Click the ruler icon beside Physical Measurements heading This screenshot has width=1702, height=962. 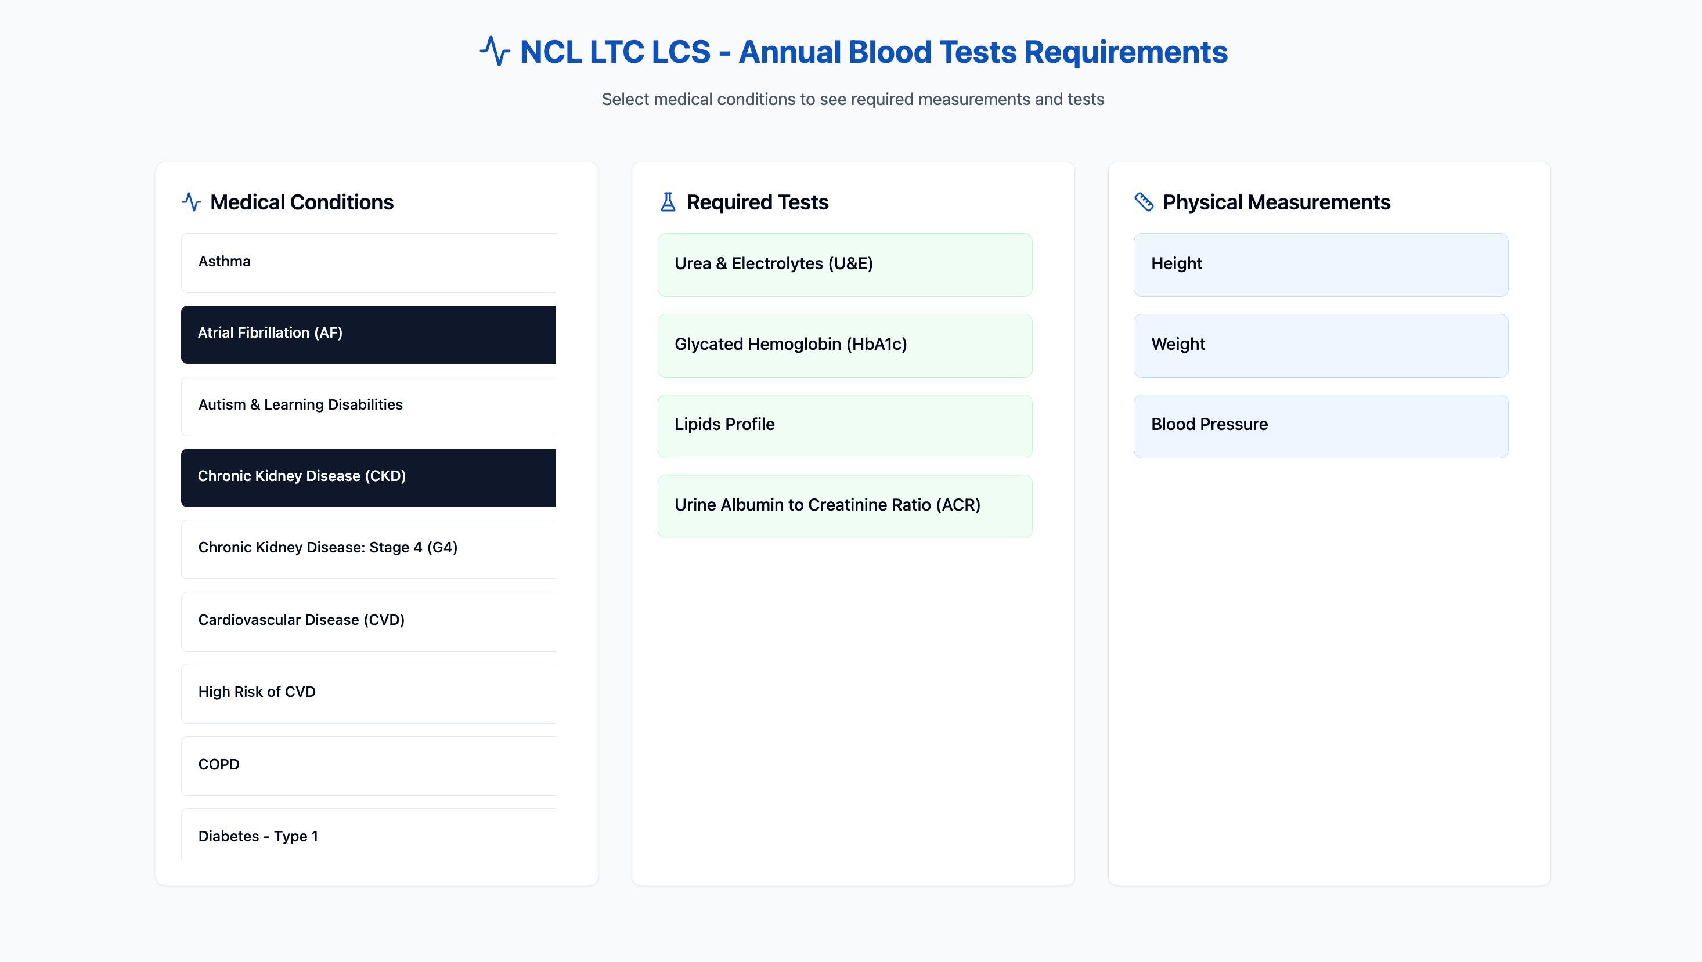coord(1145,202)
